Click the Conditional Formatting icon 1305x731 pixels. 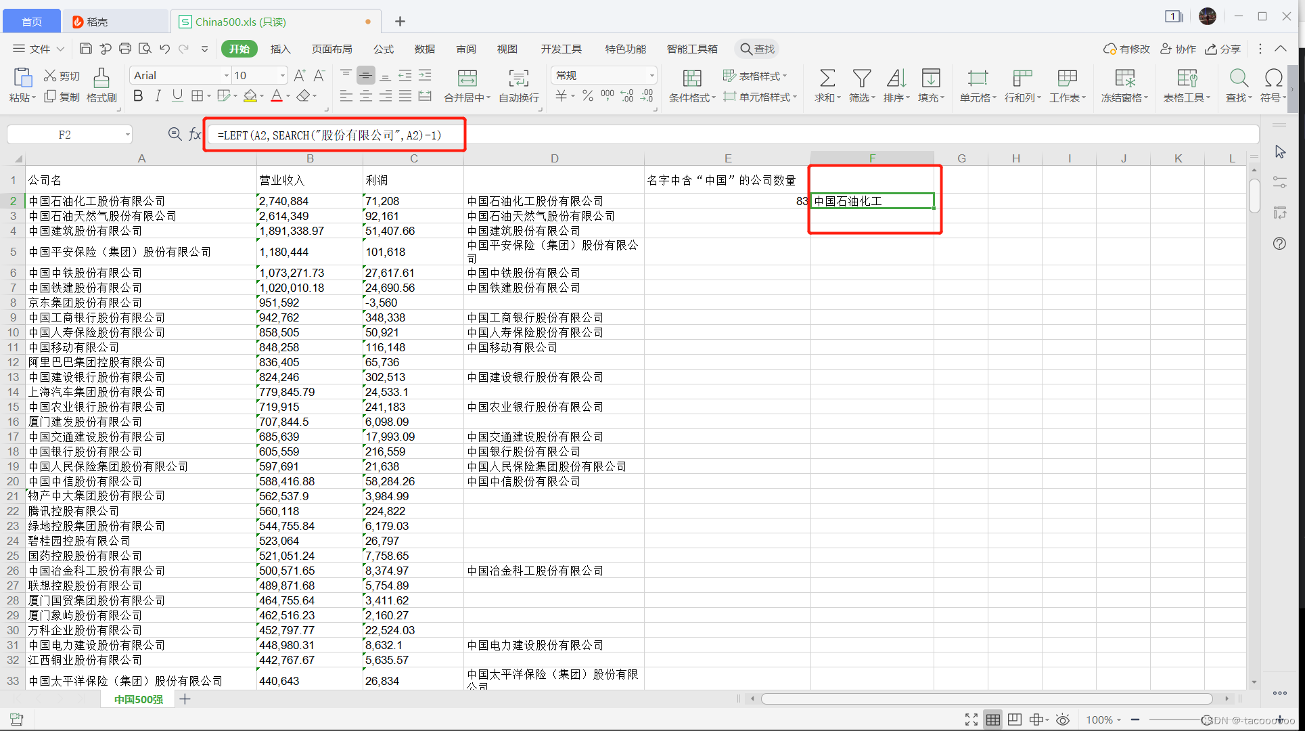pos(692,78)
